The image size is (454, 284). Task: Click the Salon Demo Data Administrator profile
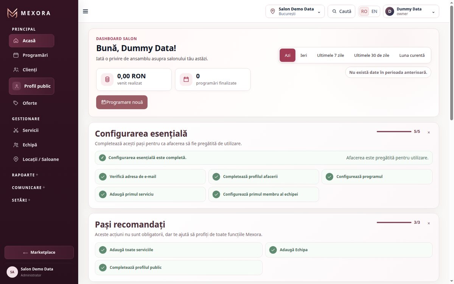[39, 272]
